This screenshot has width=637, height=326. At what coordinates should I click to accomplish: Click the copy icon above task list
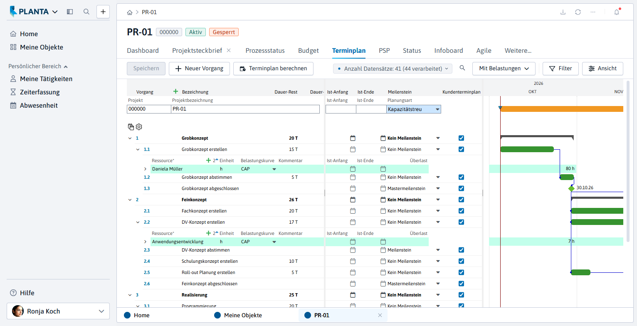[x=131, y=127]
